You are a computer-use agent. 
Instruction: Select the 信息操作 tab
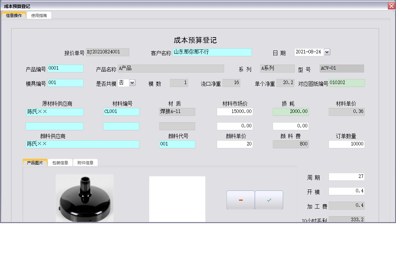coord(14,15)
